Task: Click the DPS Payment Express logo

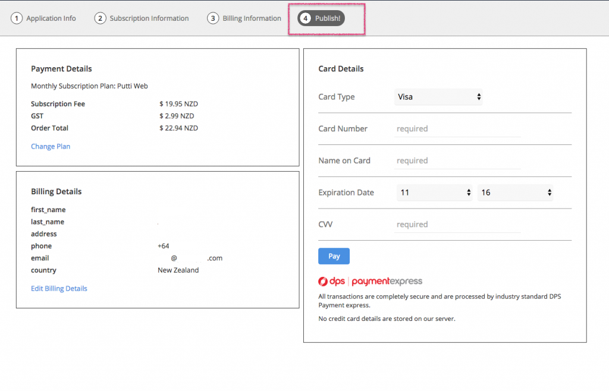Action: [370, 281]
